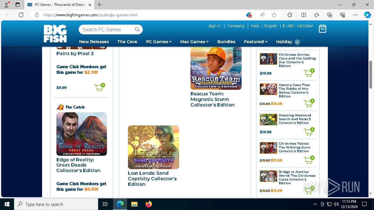Expand Mac Games dropdown menu
Viewport: 374px width, 210px height.
194,42
